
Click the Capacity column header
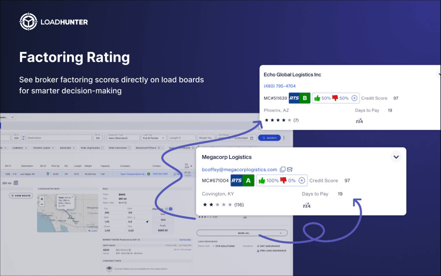pos(105,166)
